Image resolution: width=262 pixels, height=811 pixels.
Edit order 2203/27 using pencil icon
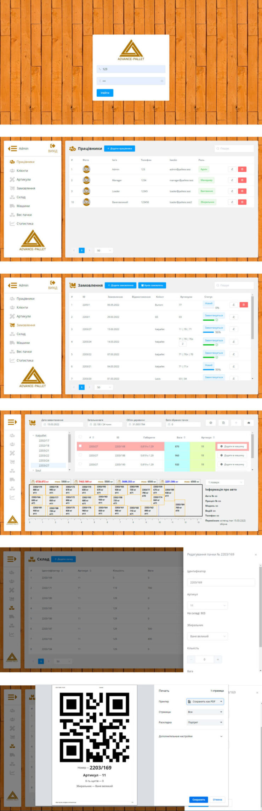pos(234,329)
